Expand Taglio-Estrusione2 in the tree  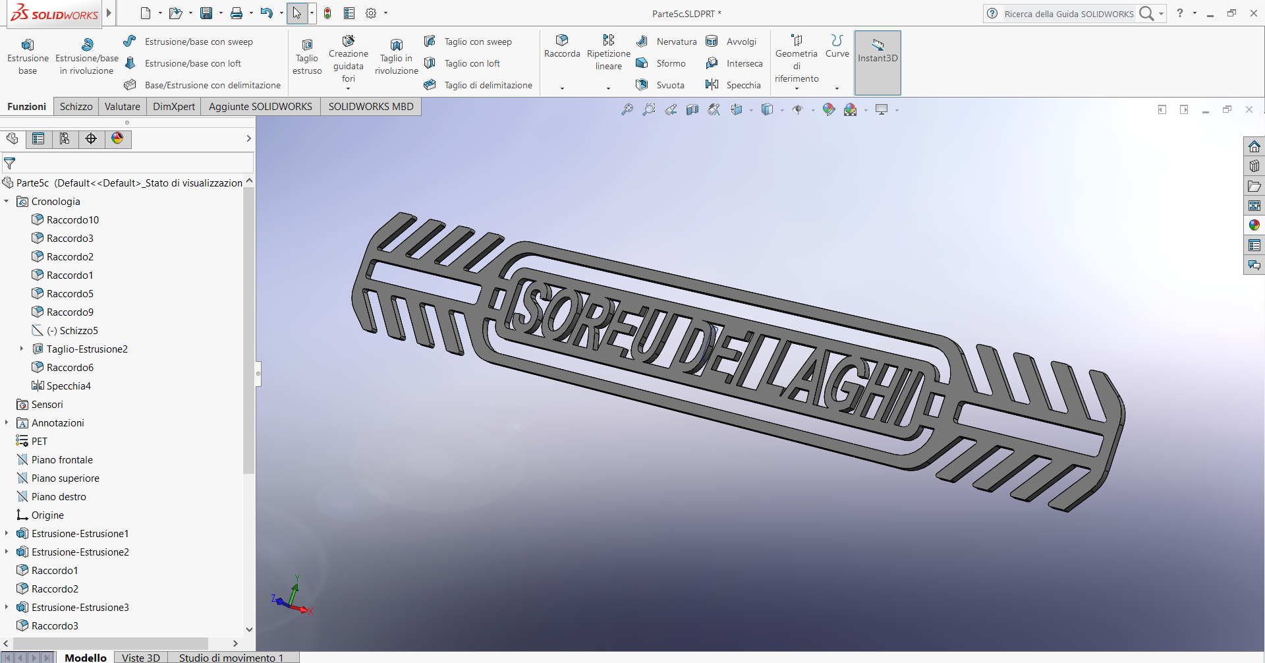click(22, 349)
